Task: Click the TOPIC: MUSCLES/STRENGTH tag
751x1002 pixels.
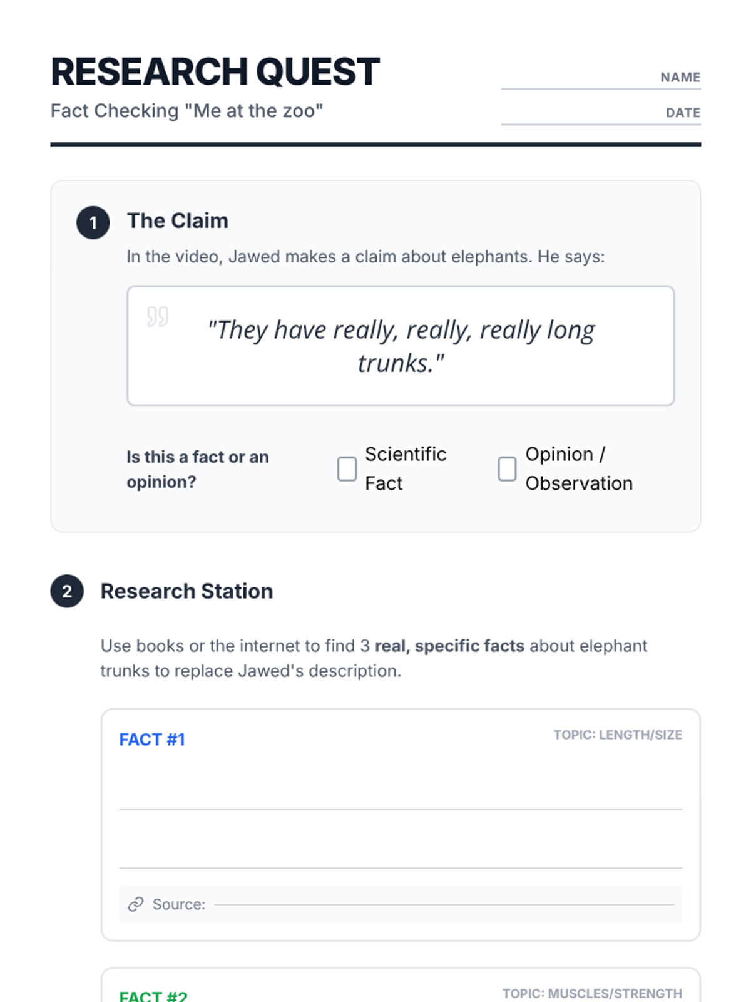Action: 592,994
